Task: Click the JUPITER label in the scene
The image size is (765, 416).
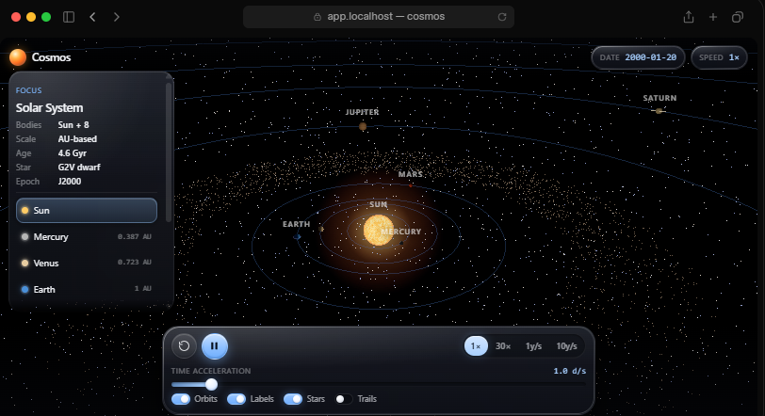Action: click(x=362, y=112)
